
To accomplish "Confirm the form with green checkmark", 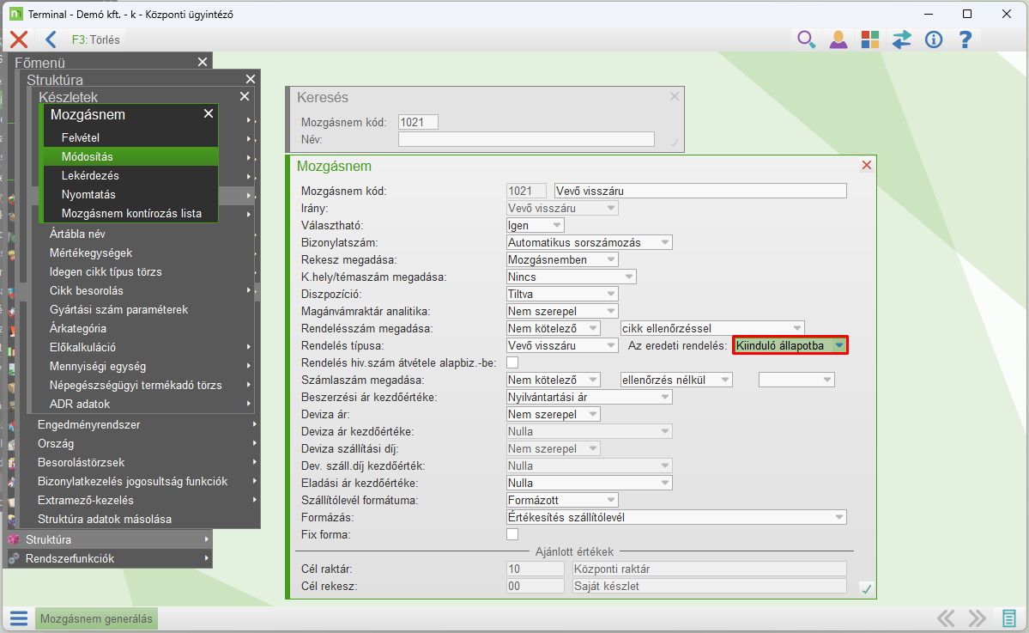I will coord(866,588).
